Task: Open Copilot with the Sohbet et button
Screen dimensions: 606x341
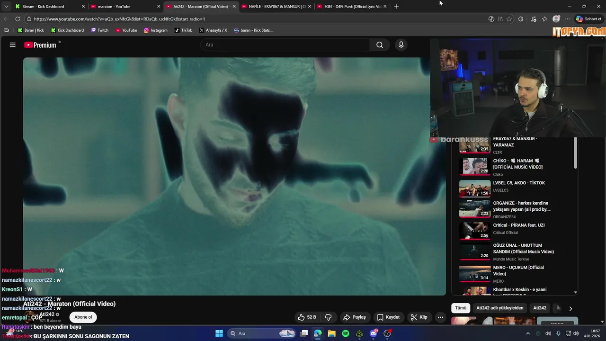Action: tap(589, 19)
